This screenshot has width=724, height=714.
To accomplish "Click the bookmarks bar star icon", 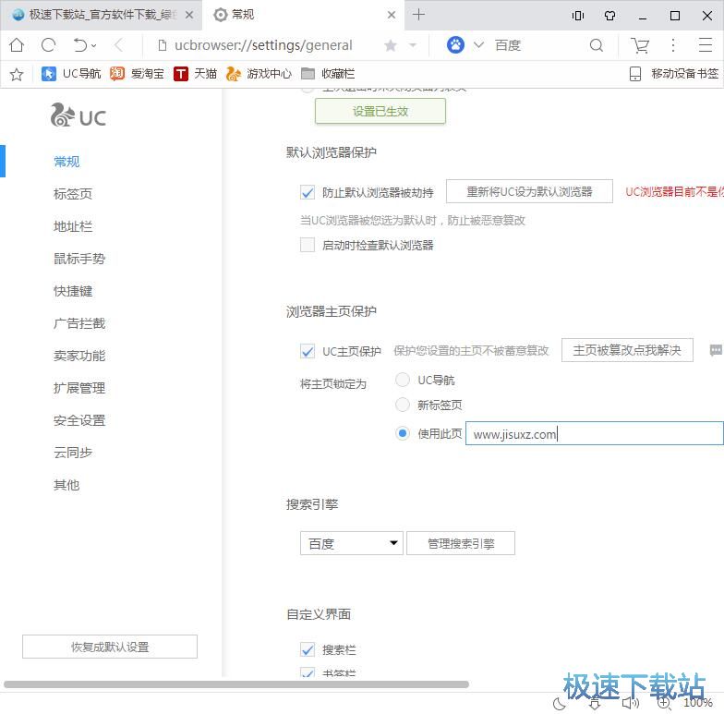I will [17, 74].
